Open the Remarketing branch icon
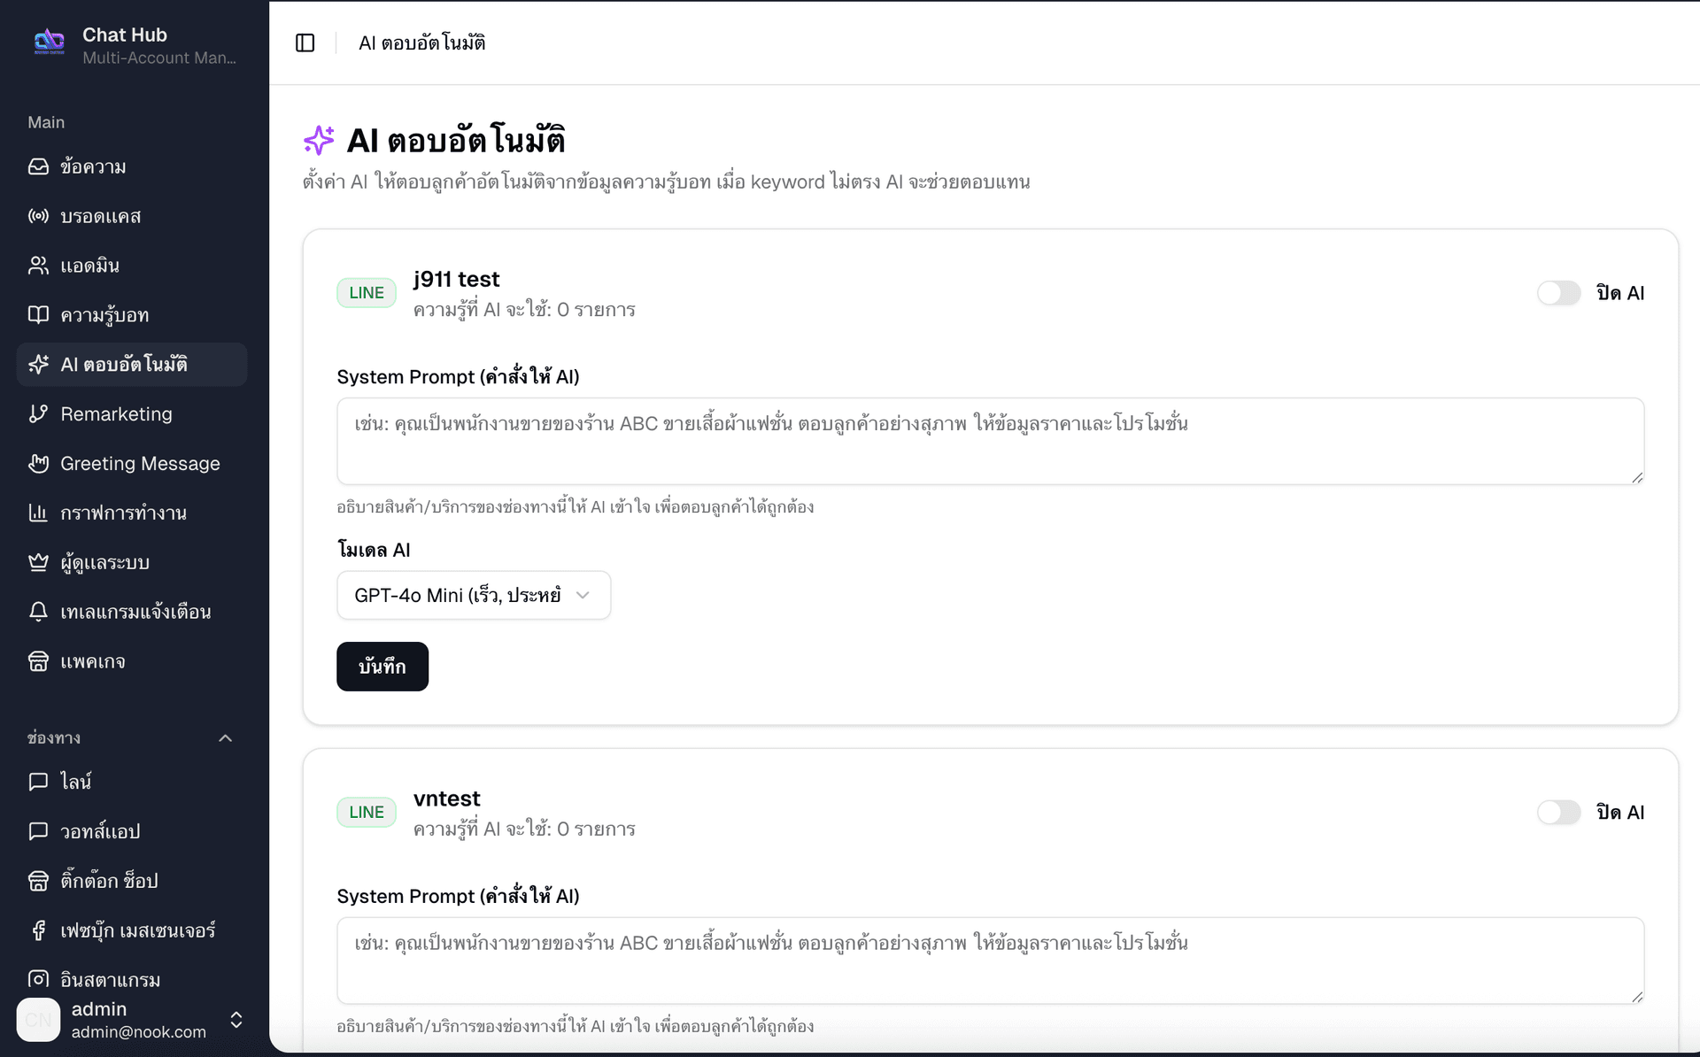This screenshot has height=1057, width=1700. (x=38, y=413)
